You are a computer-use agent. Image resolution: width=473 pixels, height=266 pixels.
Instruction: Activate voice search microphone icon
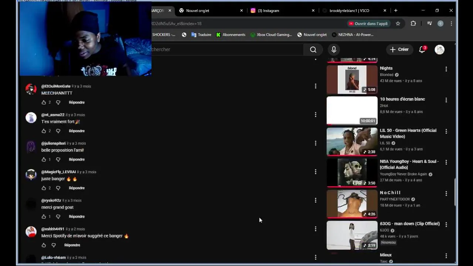click(x=334, y=50)
